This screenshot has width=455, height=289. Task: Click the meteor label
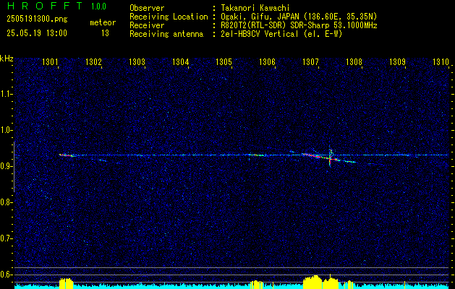pyautogui.click(x=103, y=22)
